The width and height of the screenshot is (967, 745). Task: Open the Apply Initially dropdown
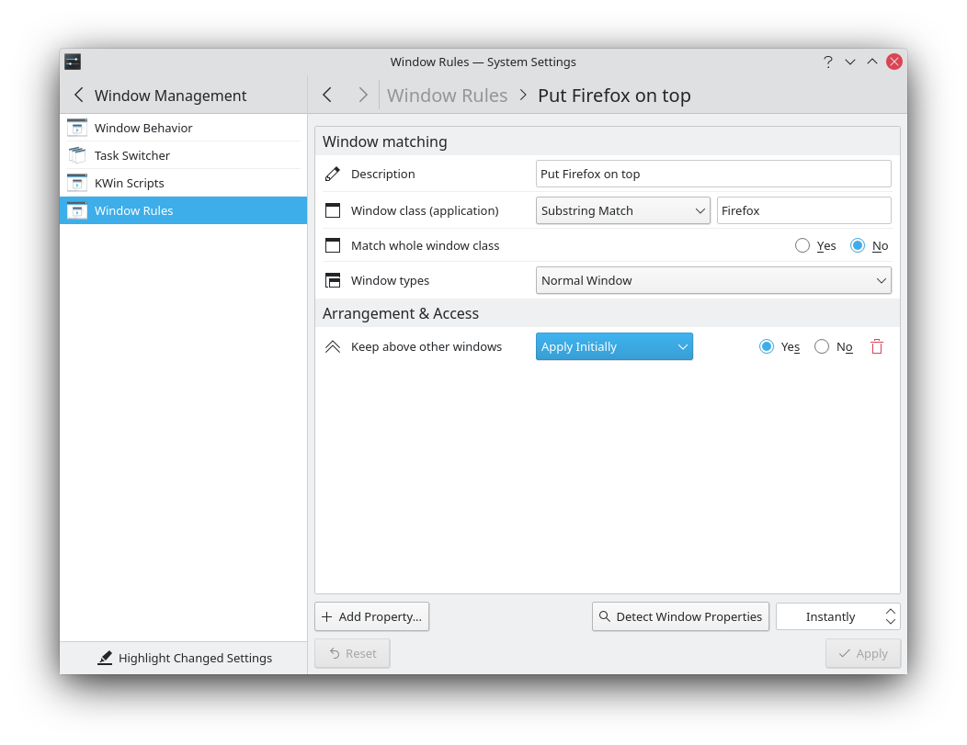pyautogui.click(x=614, y=346)
